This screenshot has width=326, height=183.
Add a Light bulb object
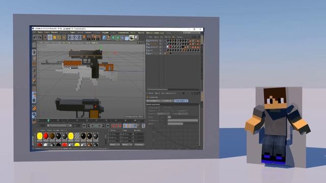click(x=136, y=38)
